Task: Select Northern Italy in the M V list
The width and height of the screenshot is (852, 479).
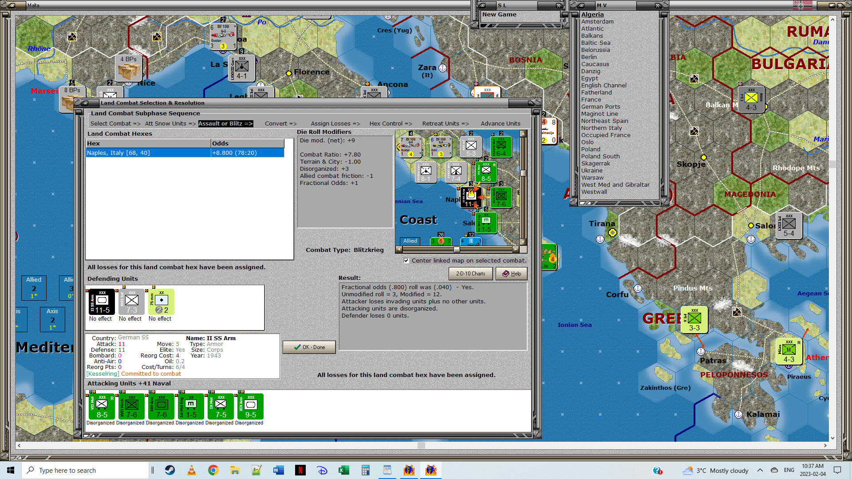Action: click(601, 128)
